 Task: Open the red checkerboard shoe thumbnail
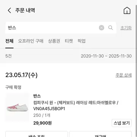tap(17, 107)
